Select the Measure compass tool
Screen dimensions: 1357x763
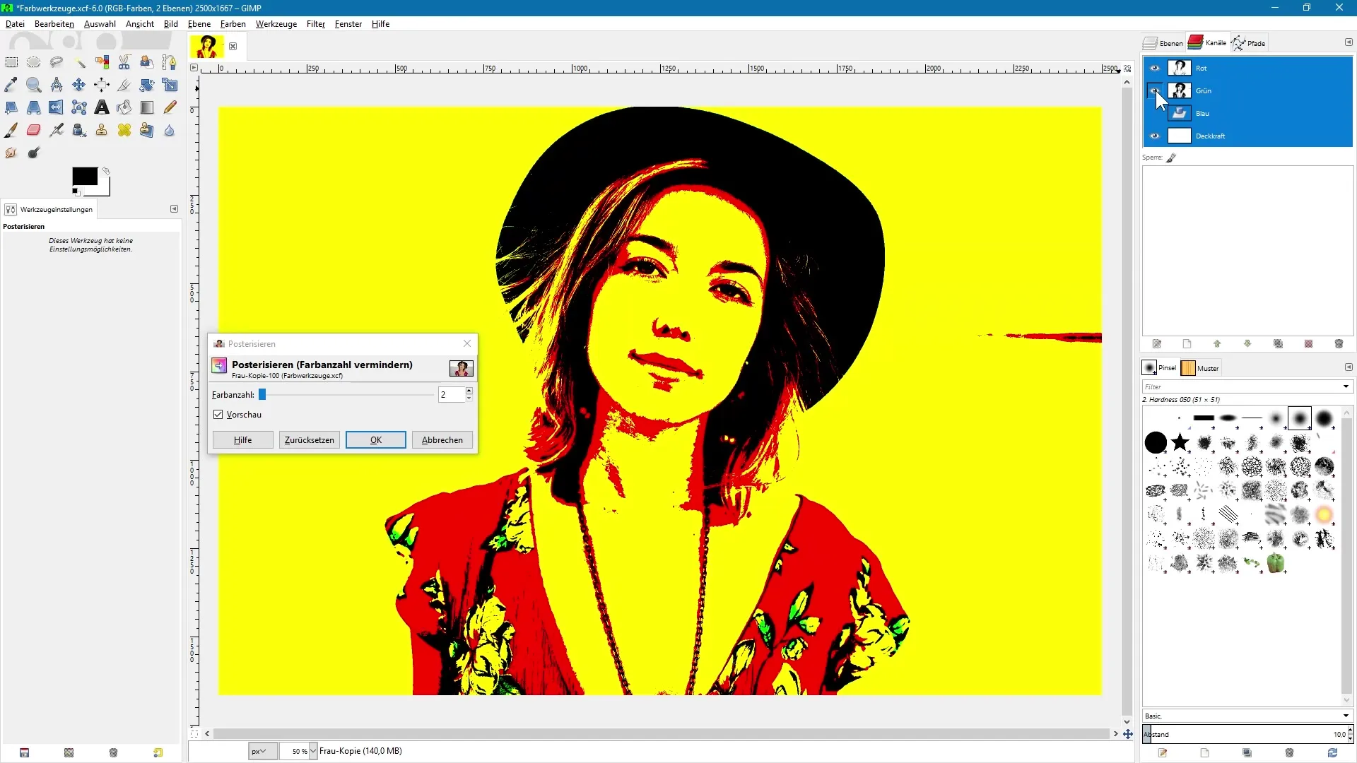57,85
